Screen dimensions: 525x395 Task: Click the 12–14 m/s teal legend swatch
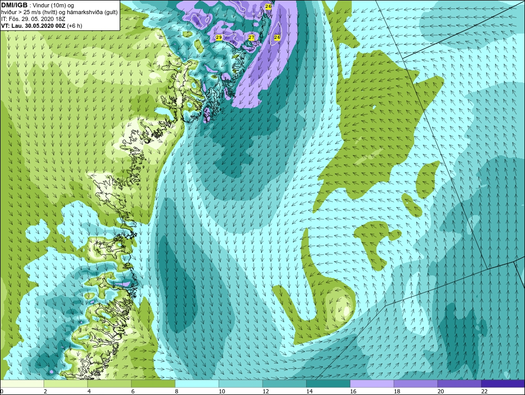pyautogui.click(x=284, y=383)
